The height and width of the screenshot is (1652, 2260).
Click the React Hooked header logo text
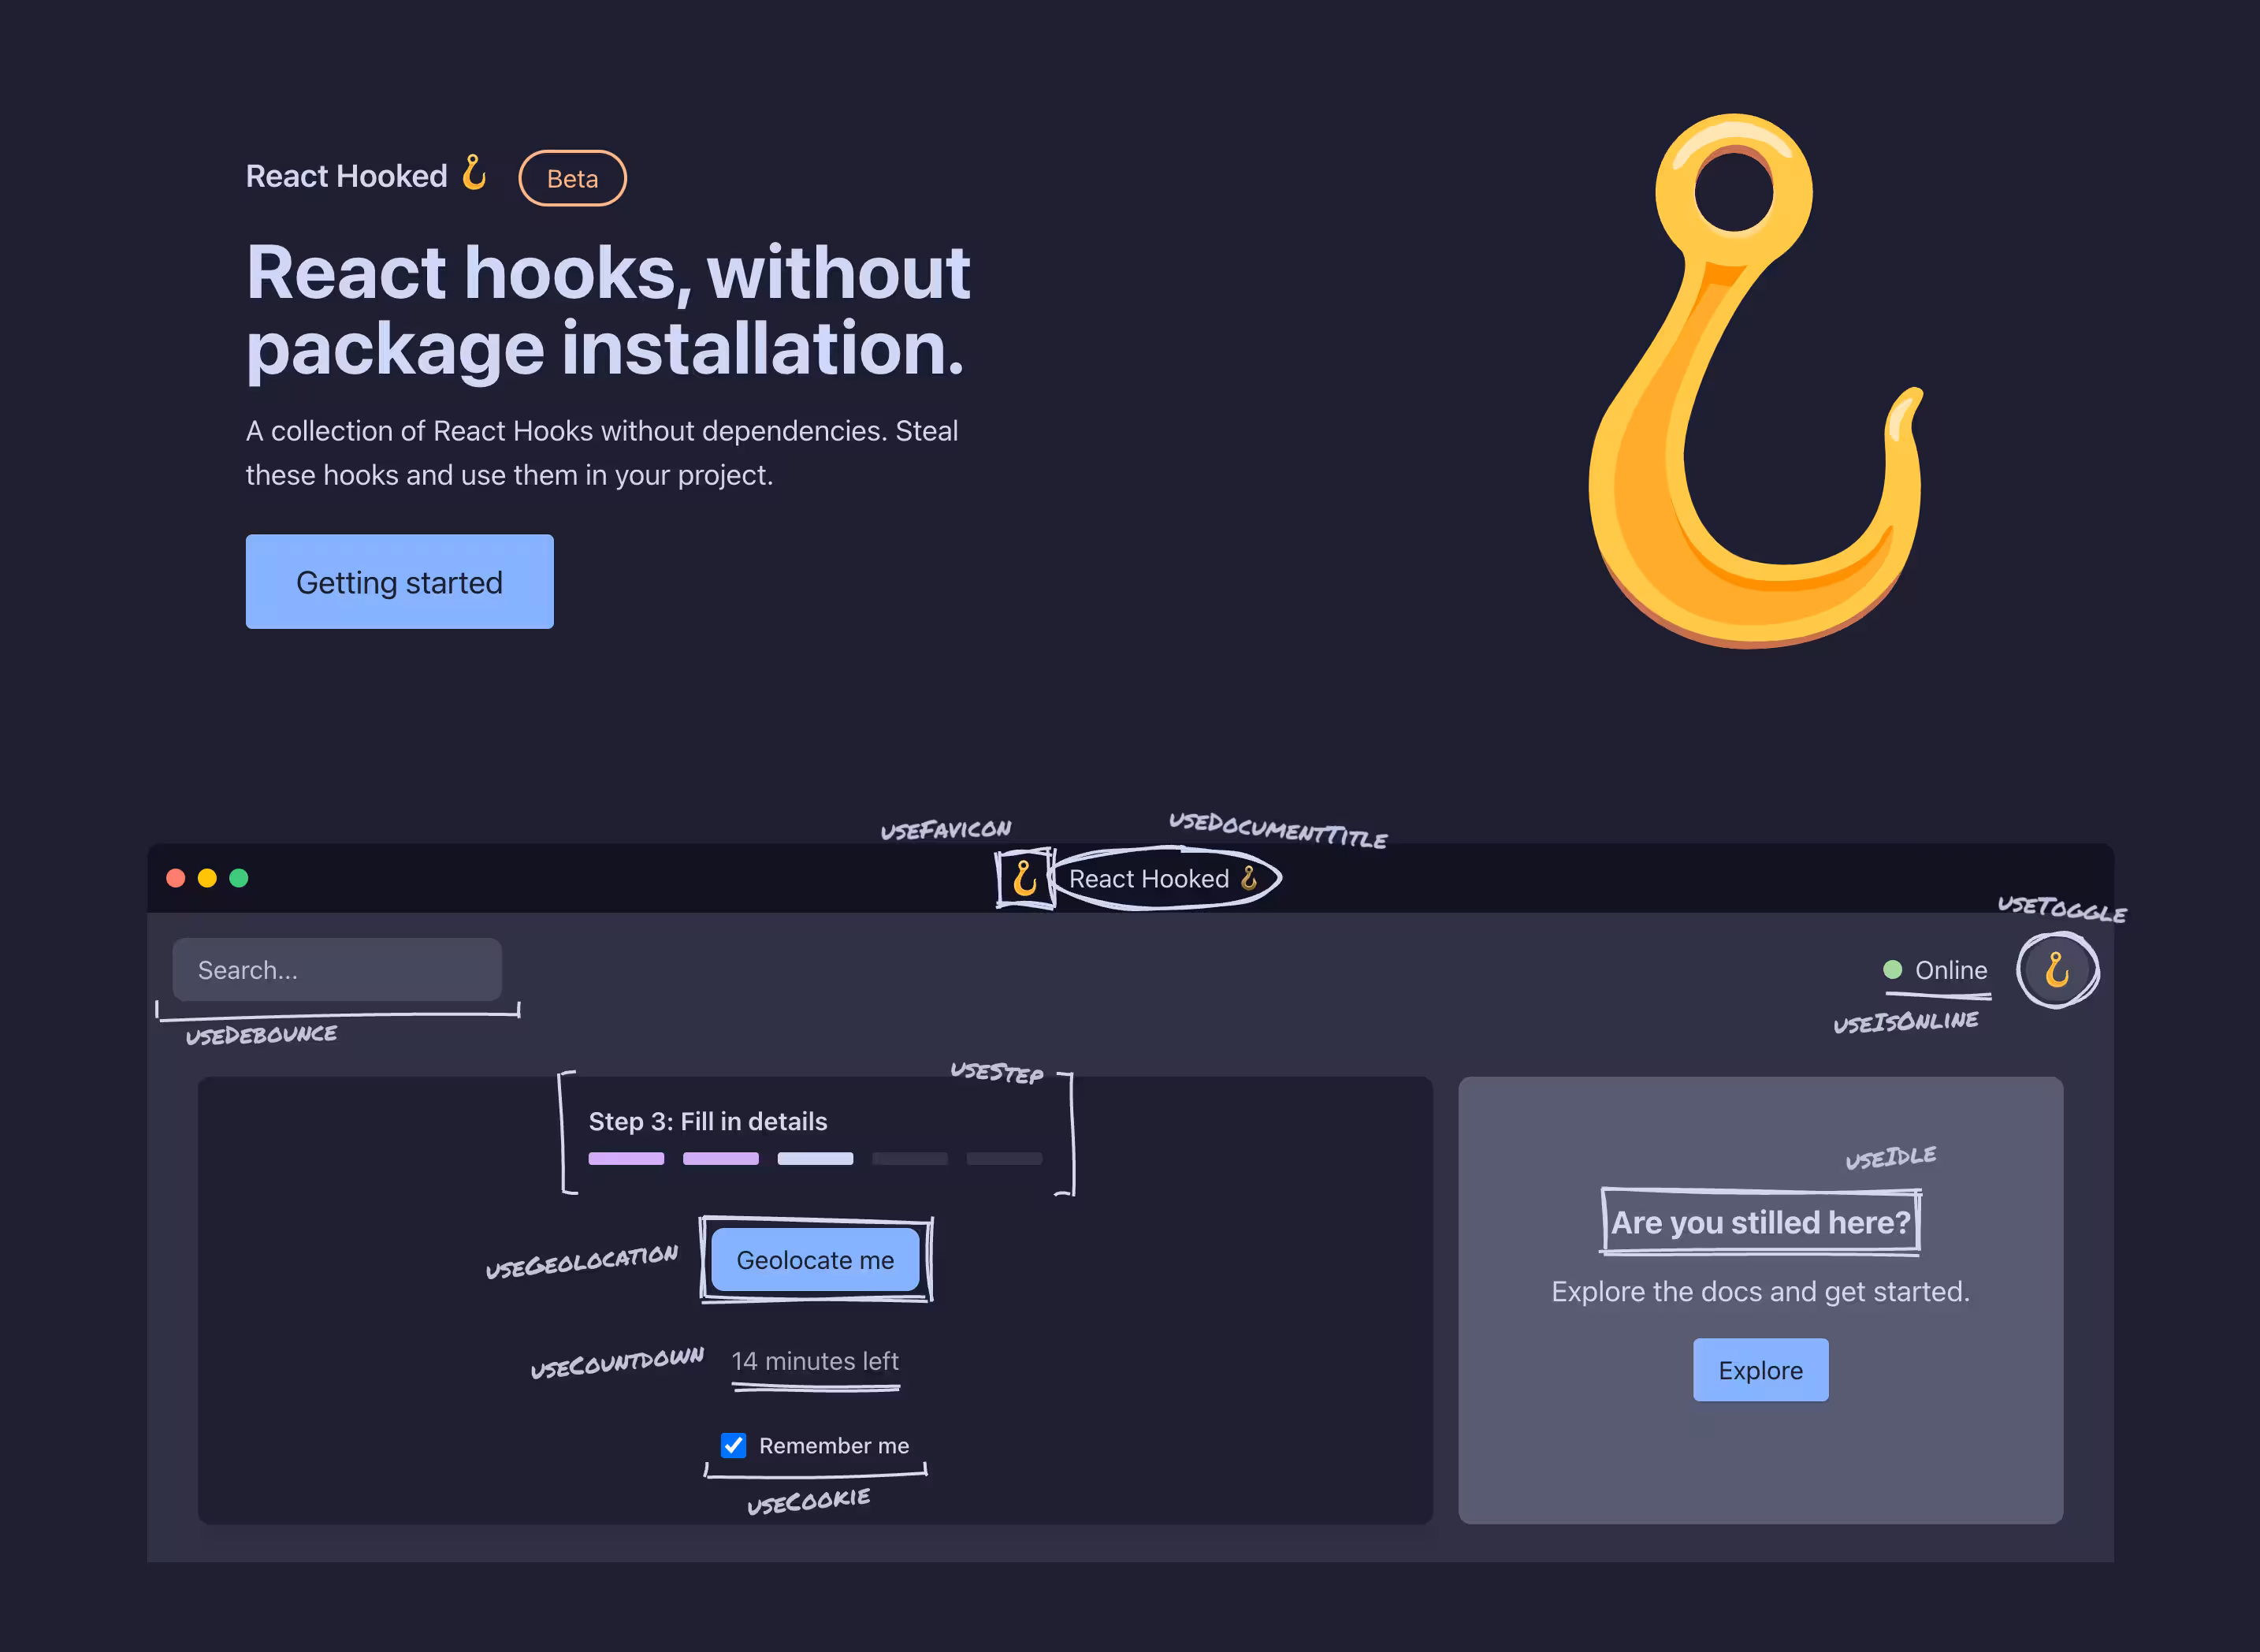click(347, 176)
